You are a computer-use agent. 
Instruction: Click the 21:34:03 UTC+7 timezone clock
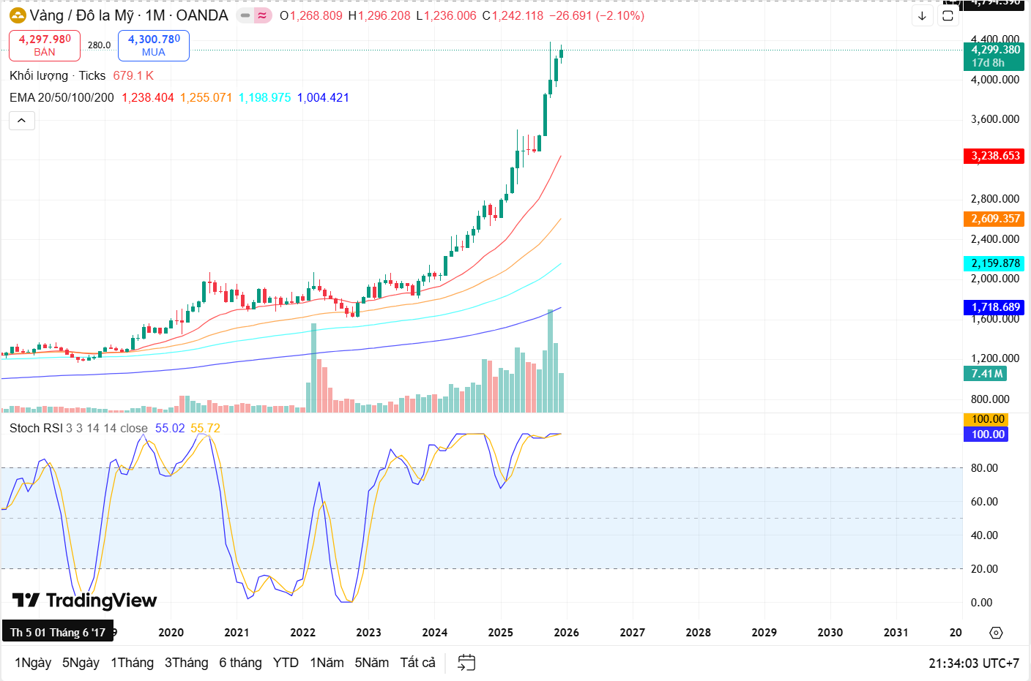point(973,663)
